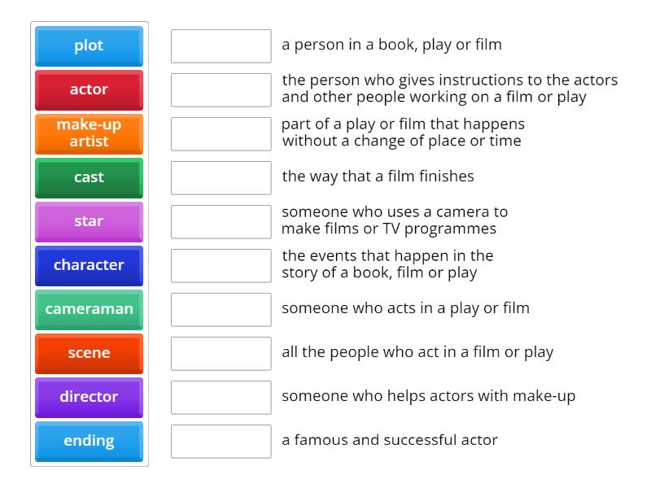This screenshot has width=651, height=488.
Task: Click the answer box beside "a person in a book"
Action: [x=221, y=46]
